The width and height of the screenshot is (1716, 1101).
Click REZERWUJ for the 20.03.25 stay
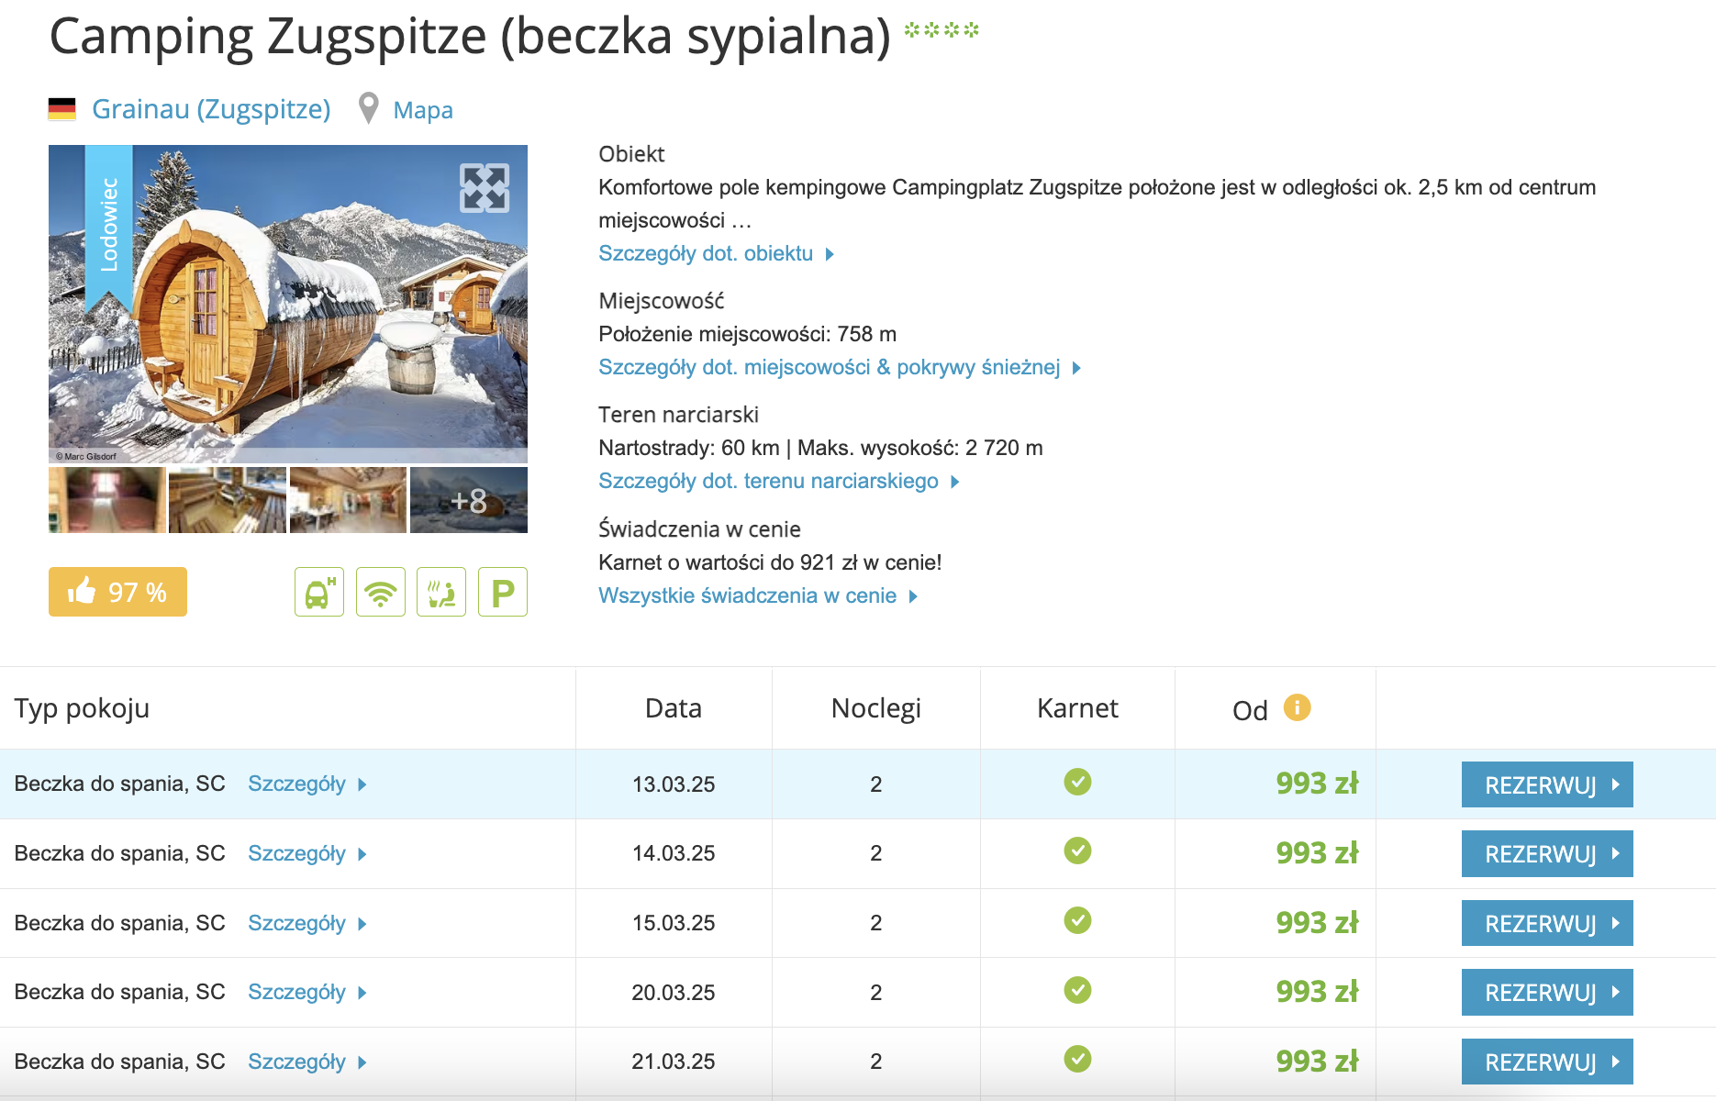[x=1547, y=992]
